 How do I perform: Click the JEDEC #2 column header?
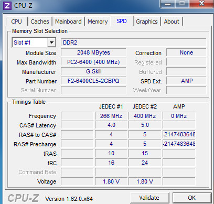click(x=145, y=106)
